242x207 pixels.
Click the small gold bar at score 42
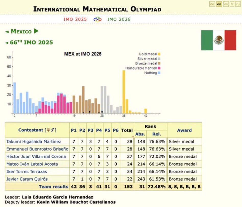click(x=146, y=111)
